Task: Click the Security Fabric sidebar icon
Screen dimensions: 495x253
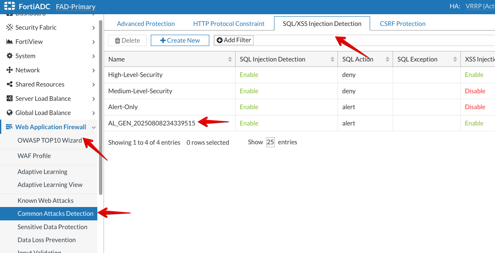Action: (x=9, y=28)
